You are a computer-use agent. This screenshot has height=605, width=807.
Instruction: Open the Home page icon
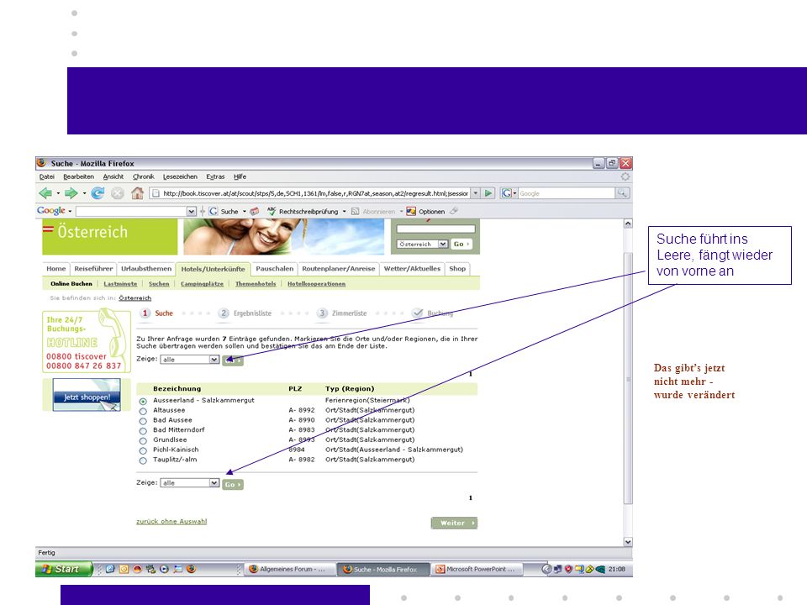pos(137,193)
